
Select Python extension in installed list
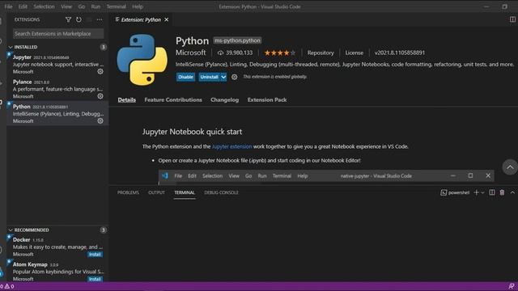coord(57,113)
